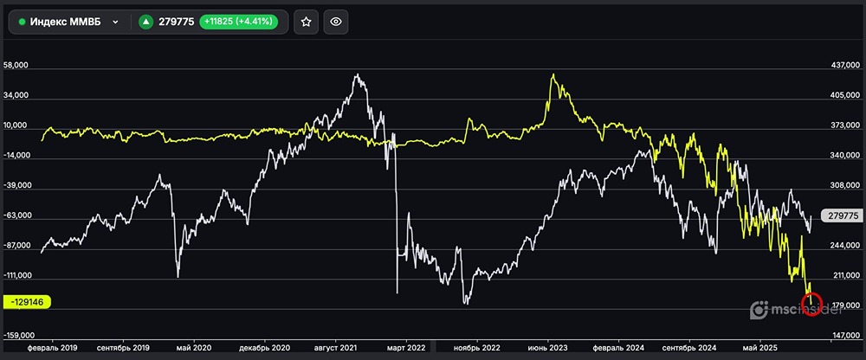Image resolution: width=866 pixels, height=360 pixels.
Task: Click the left axis label 58,000
Action: coord(16,66)
